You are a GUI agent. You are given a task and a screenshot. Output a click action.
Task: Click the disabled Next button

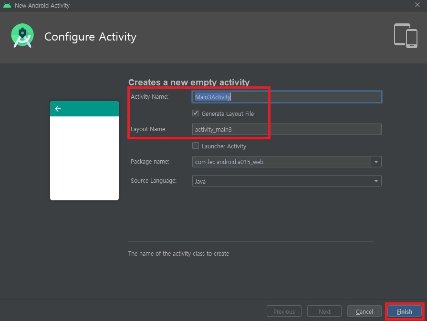tap(324, 311)
